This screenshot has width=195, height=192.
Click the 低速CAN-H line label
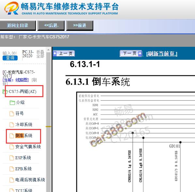pyautogui.click(x=92, y=133)
